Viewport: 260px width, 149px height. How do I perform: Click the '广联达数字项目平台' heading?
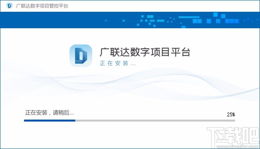coord(145,52)
